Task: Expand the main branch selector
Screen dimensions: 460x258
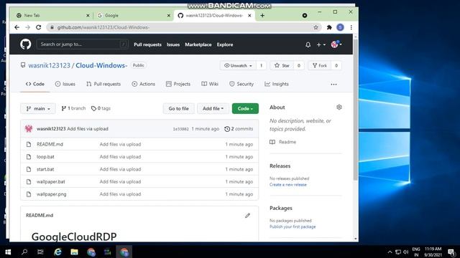Action: [x=38, y=108]
